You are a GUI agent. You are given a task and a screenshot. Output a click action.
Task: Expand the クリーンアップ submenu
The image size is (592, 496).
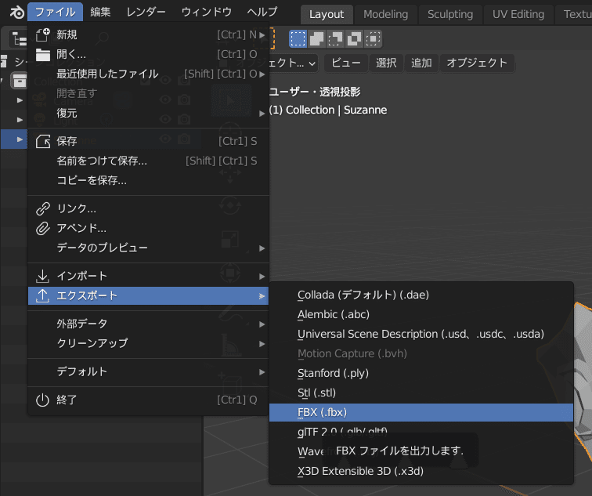pos(148,343)
